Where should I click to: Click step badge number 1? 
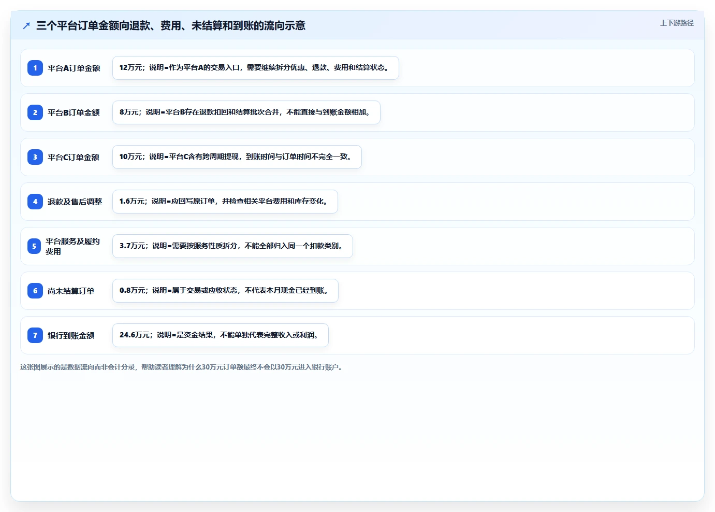[x=35, y=68]
